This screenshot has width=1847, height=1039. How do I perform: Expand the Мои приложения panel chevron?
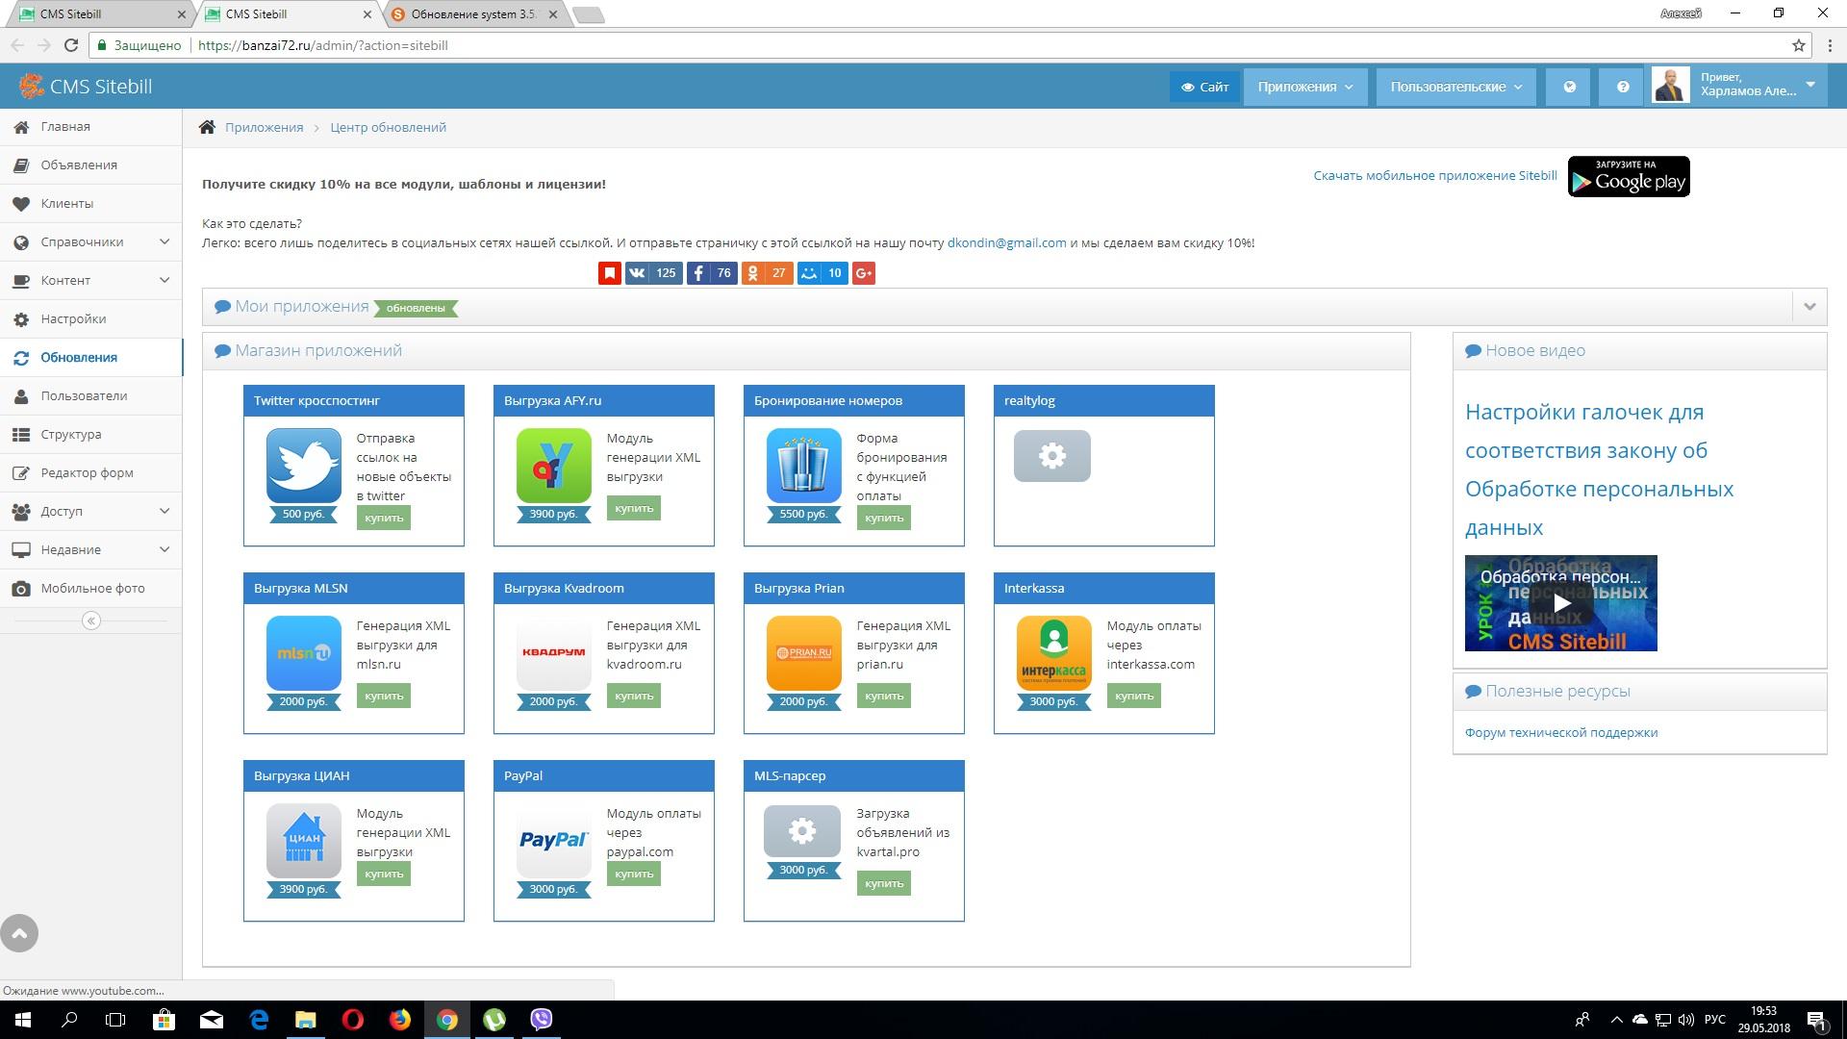point(1809,307)
